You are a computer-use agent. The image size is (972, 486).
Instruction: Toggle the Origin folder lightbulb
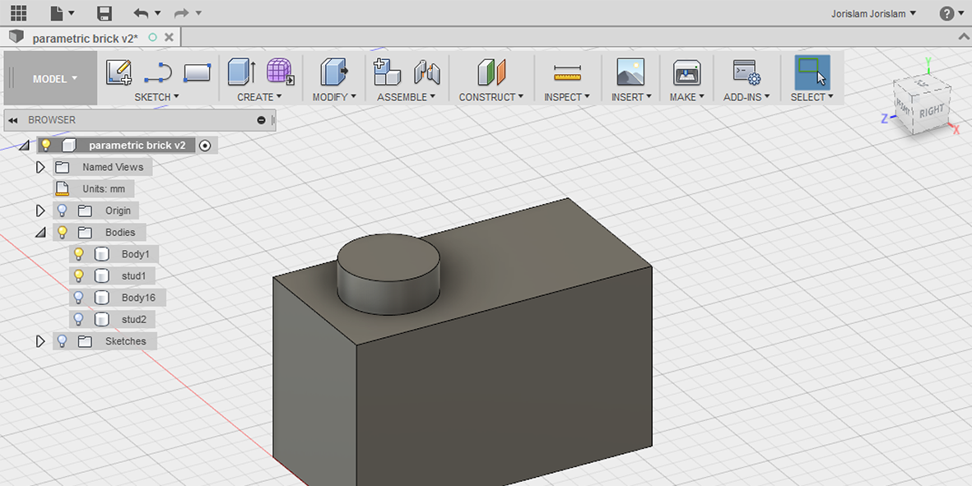tap(62, 211)
